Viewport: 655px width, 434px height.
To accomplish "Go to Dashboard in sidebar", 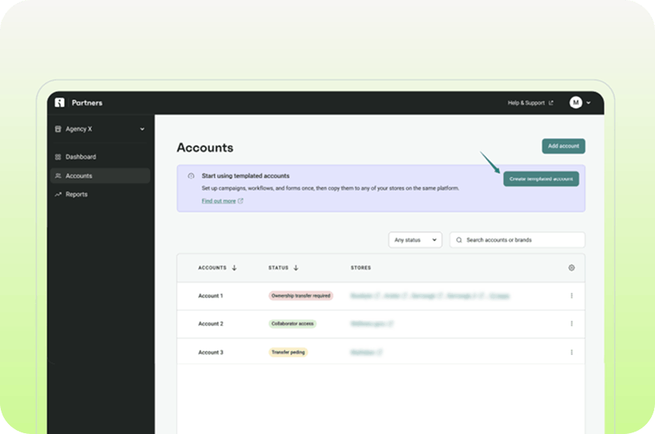I will pyautogui.click(x=80, y=157).
